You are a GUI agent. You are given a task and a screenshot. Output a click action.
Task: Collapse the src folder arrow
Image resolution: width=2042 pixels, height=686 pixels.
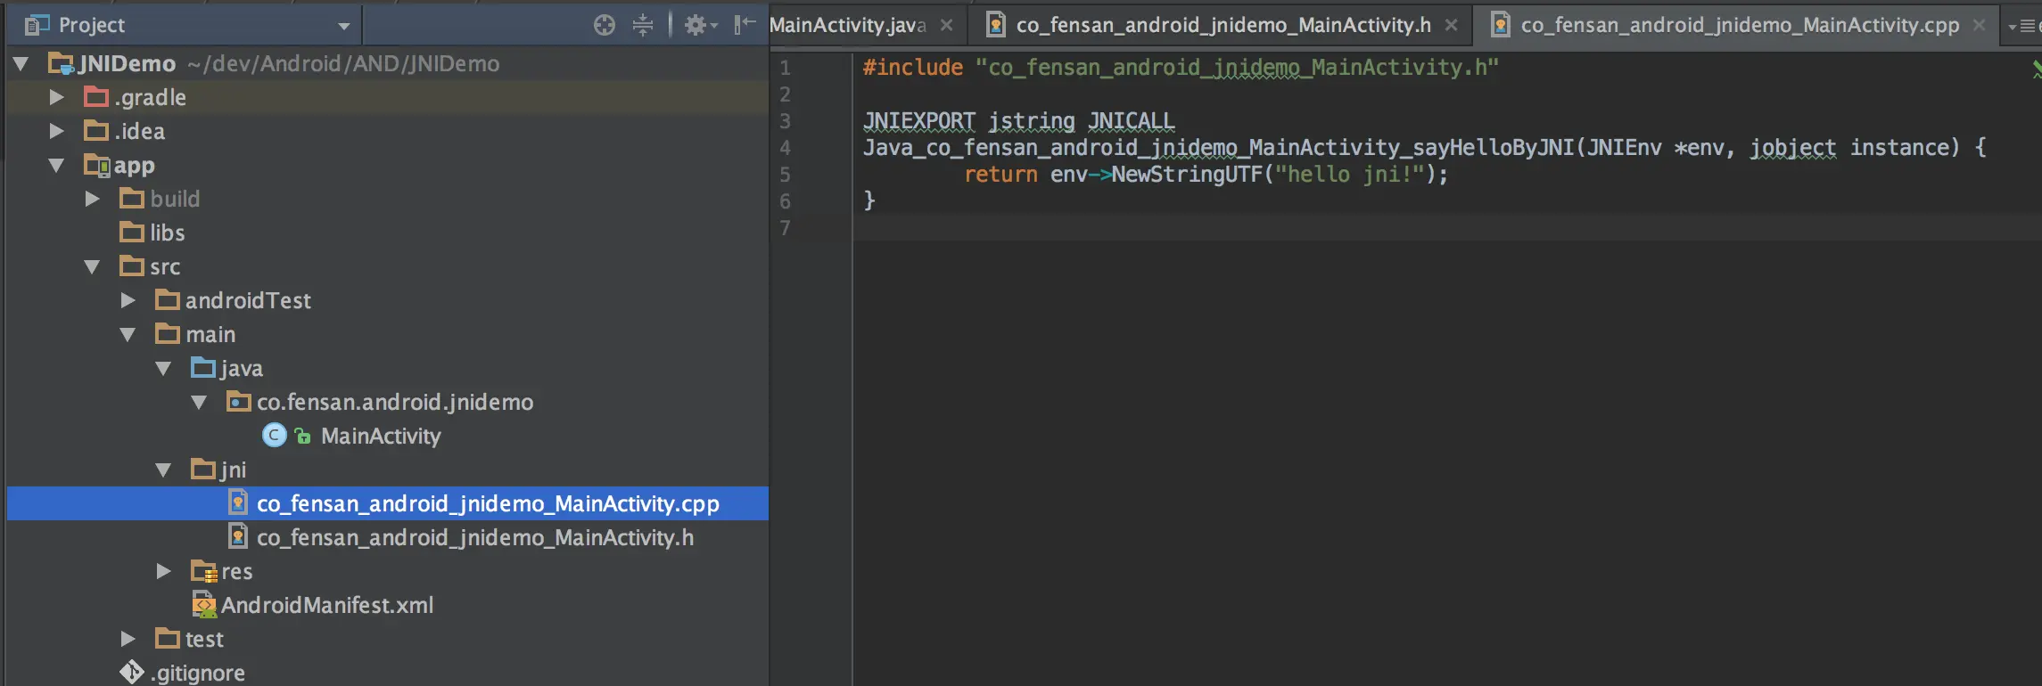click(92, 267)
